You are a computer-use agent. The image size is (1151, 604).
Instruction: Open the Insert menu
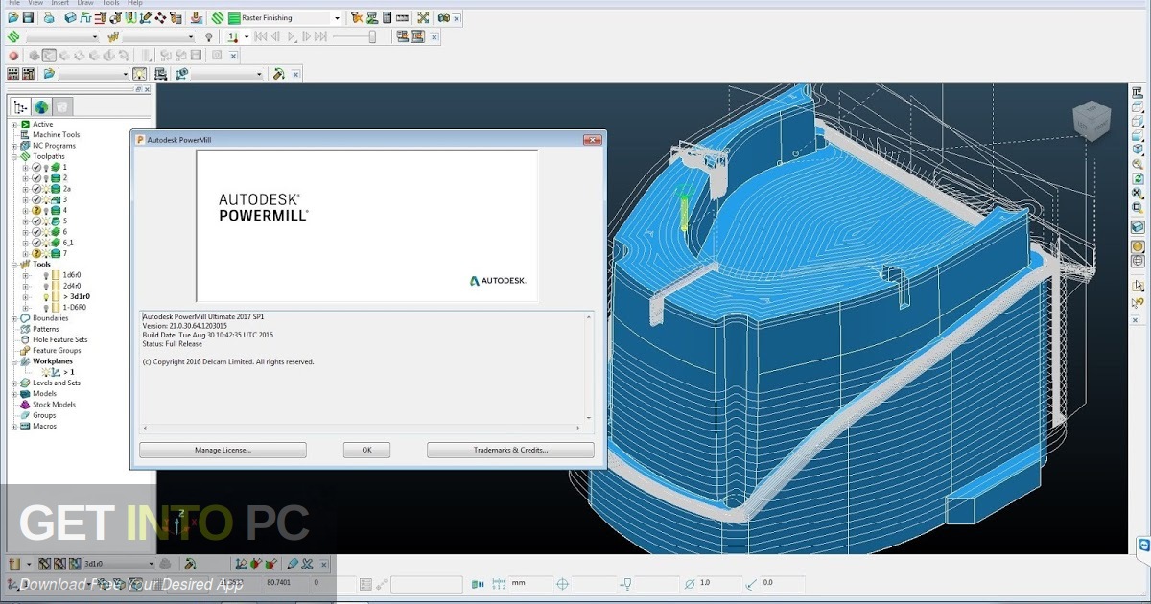59,3
